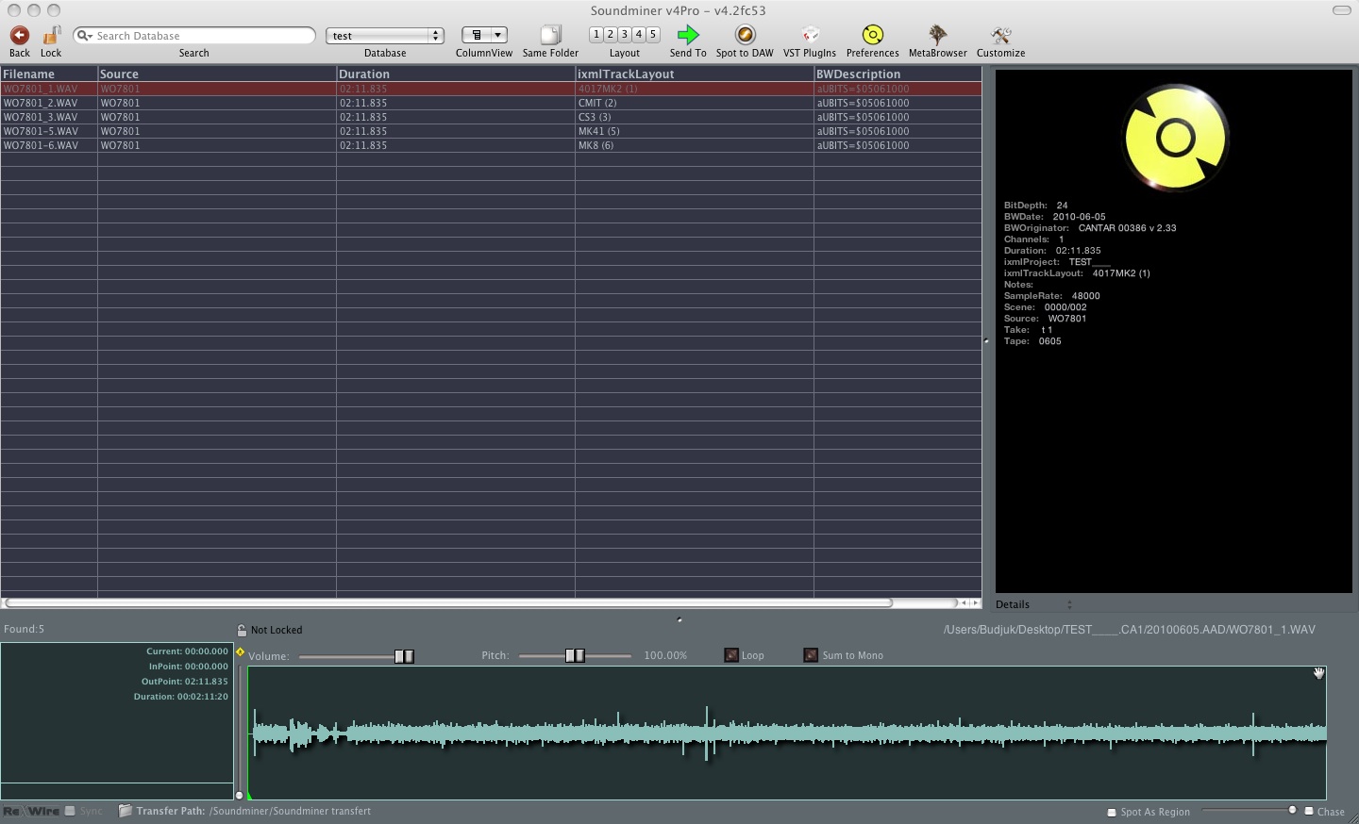Select the WO7801_2.WAV file row
The width and height of the screenshot is (1359, 824).
pyautogui.click(x=41, y=103)
